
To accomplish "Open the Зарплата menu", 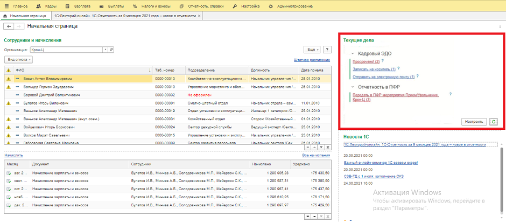I will [x=81, y=5].
